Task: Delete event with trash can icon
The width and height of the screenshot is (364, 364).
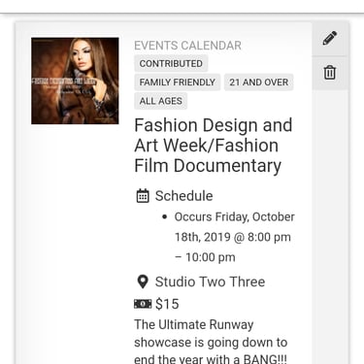Action: (330, 72)
